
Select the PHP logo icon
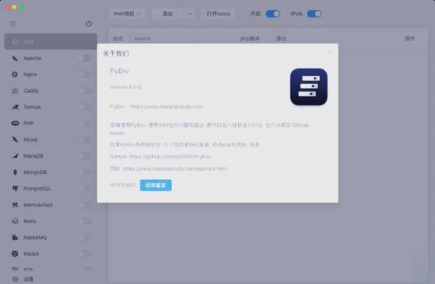click(x=15, y=123)
